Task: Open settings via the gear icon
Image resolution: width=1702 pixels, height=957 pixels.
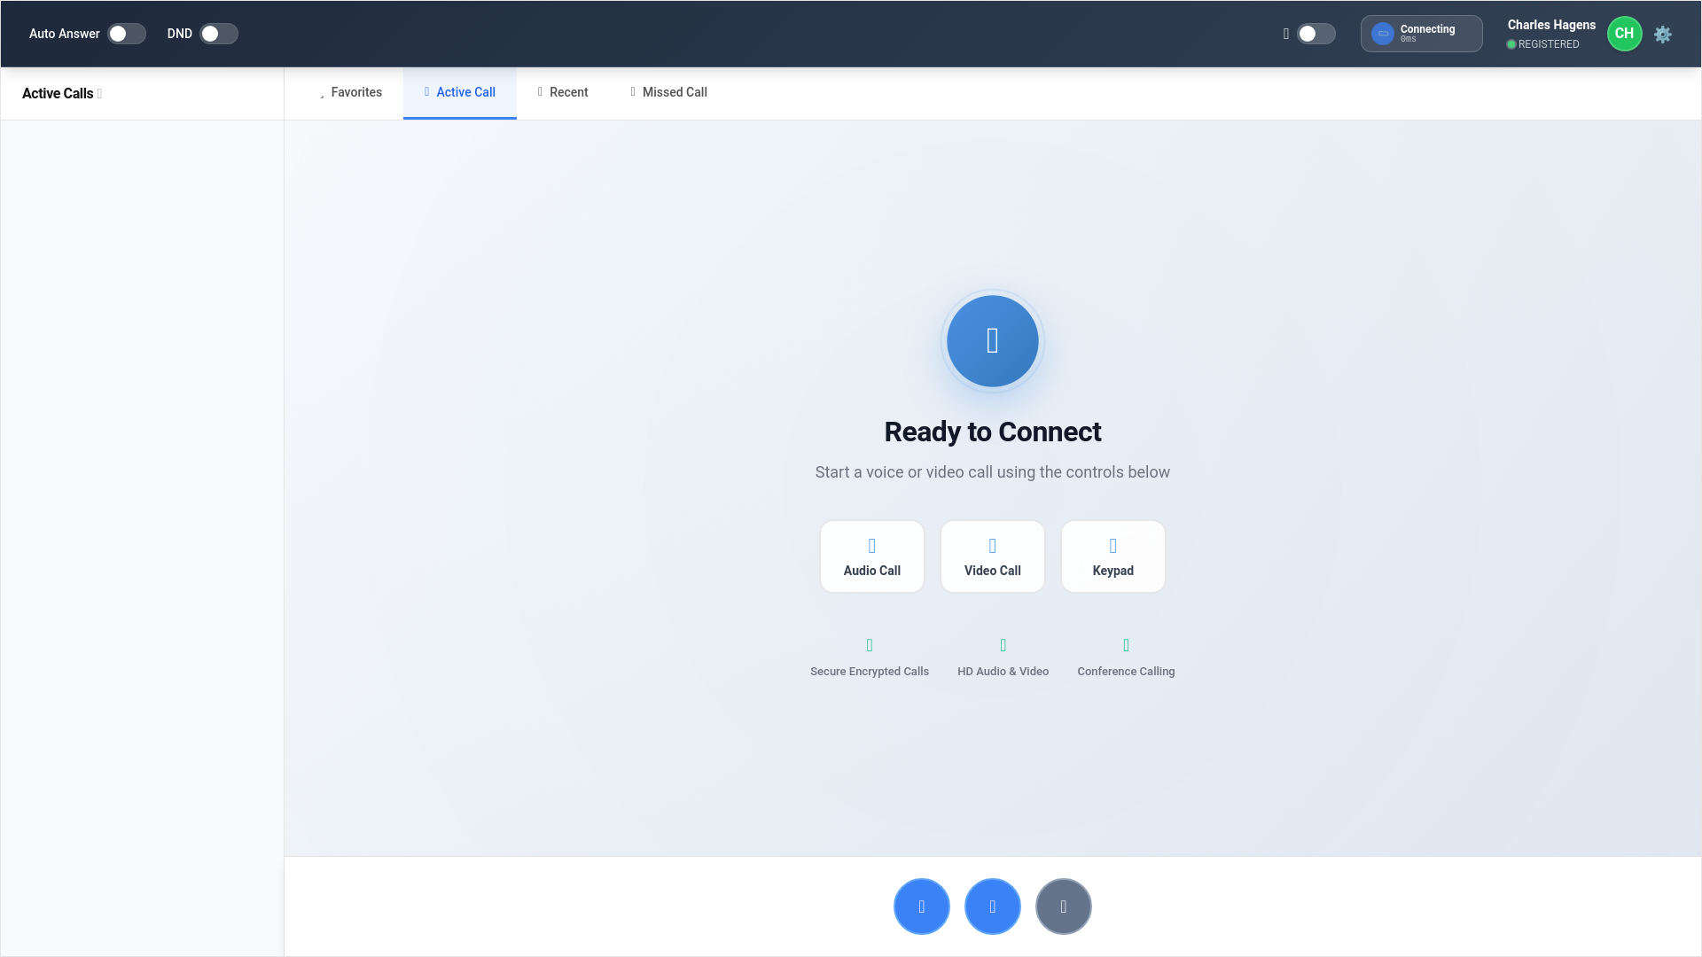Action: tap(1663, 34)
